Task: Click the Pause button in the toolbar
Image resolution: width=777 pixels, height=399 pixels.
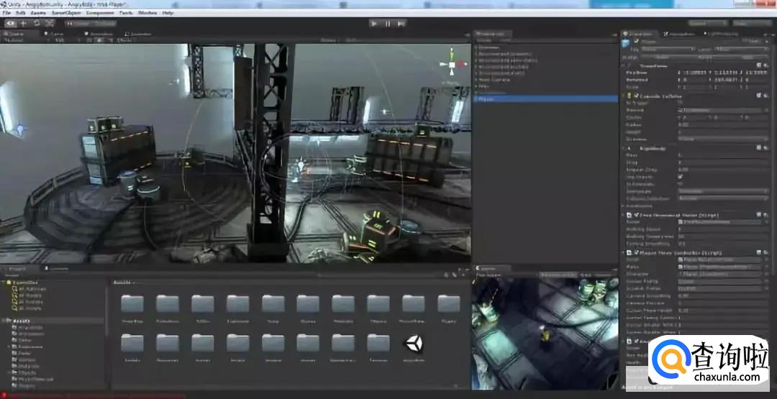Action: 388,23
